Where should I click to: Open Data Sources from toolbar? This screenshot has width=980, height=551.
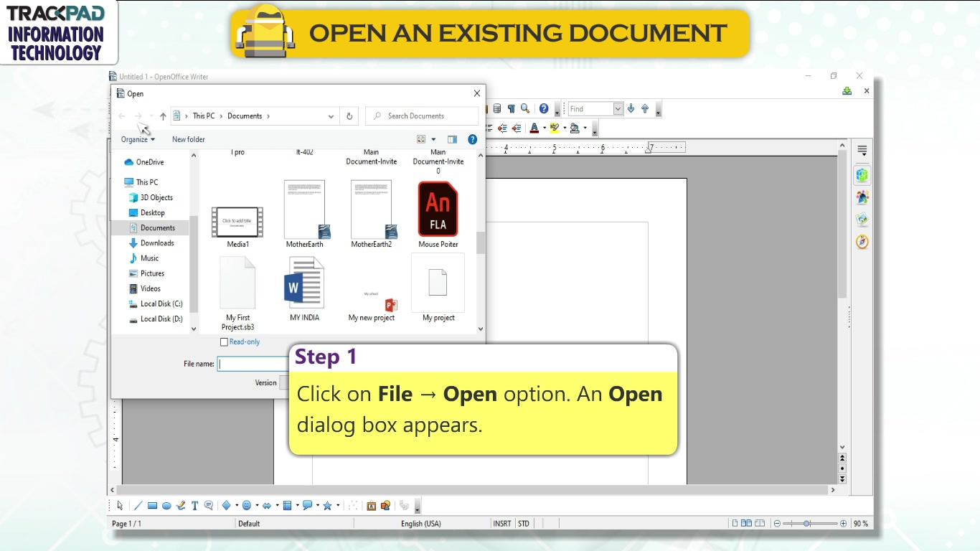(498, 109)
